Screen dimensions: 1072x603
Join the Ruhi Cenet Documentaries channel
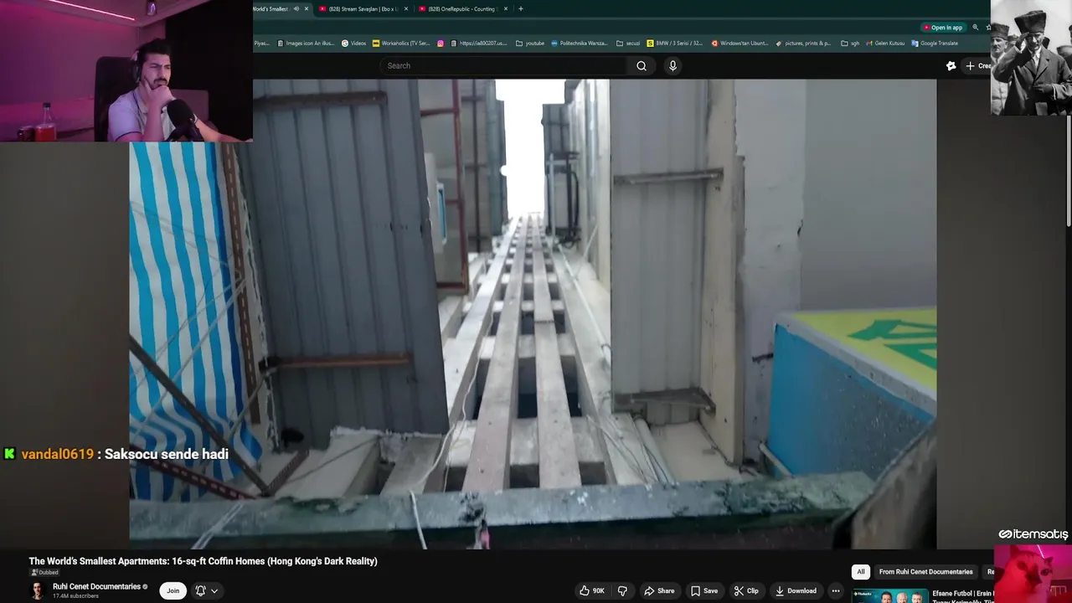[x=173, y=590]
